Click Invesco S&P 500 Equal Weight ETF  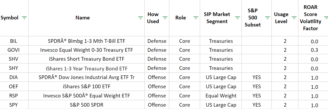87,96
